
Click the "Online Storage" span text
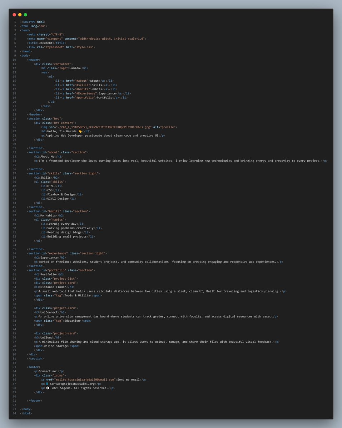tap(55, 346)
